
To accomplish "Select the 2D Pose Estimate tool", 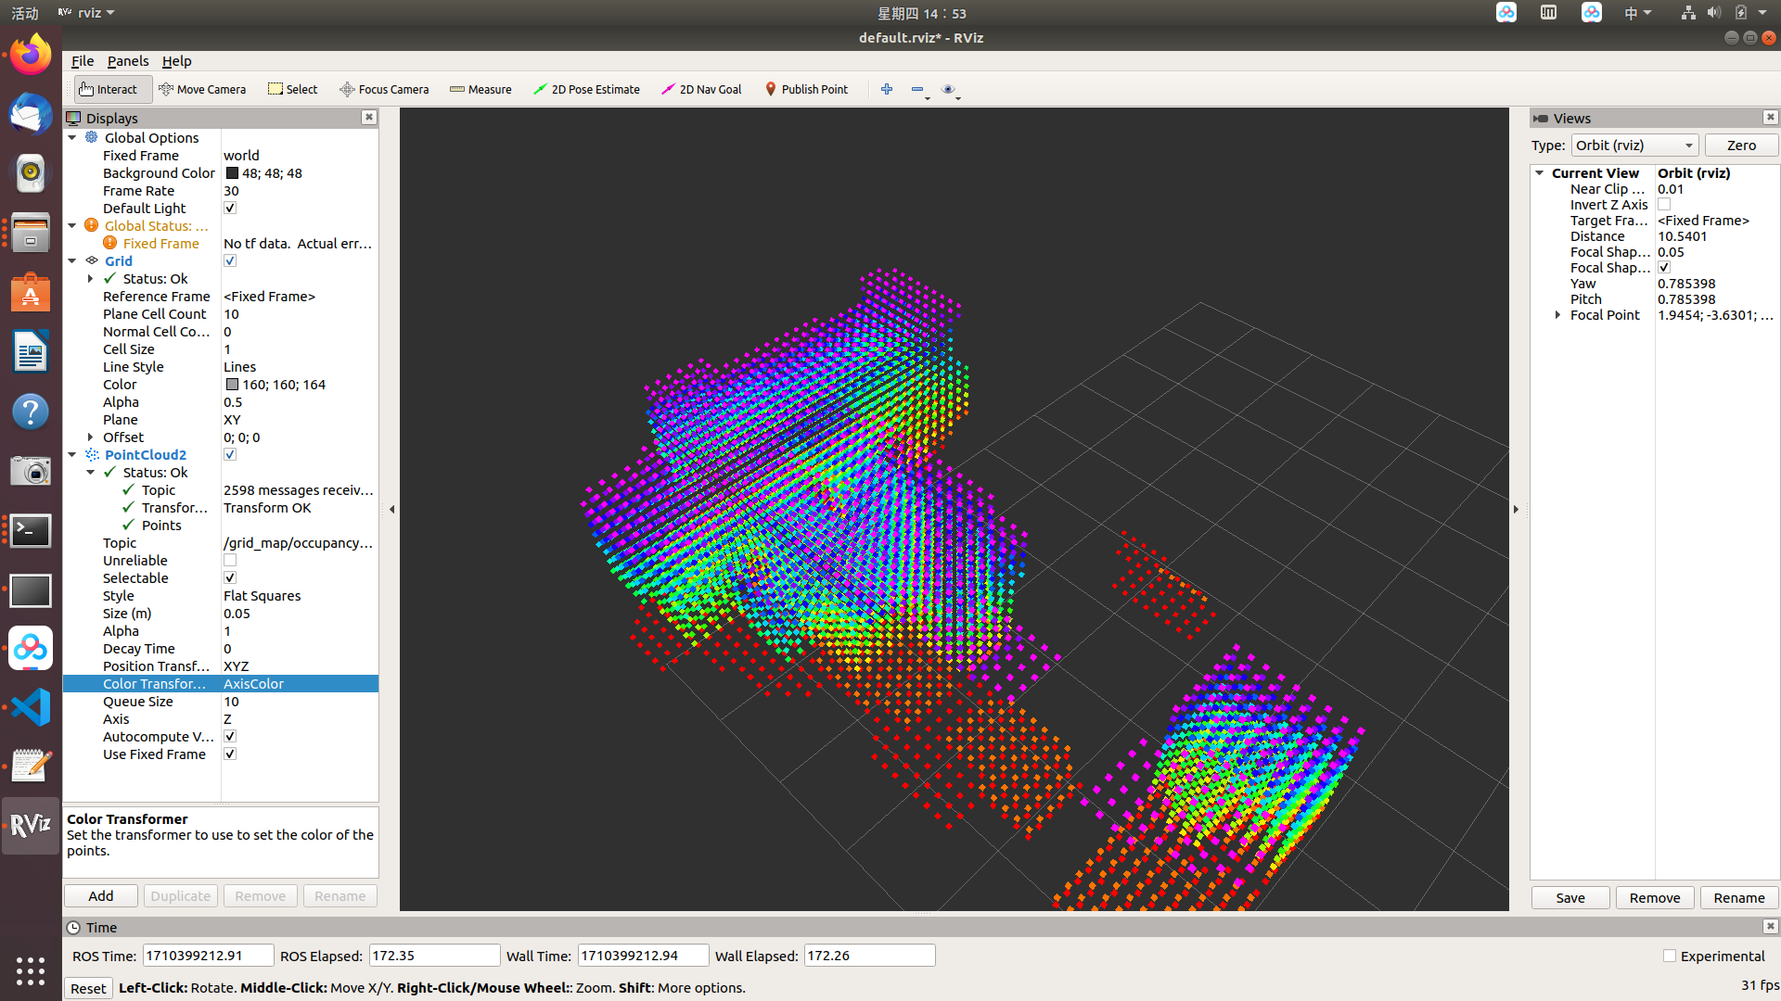I will [x=586, y=89].
